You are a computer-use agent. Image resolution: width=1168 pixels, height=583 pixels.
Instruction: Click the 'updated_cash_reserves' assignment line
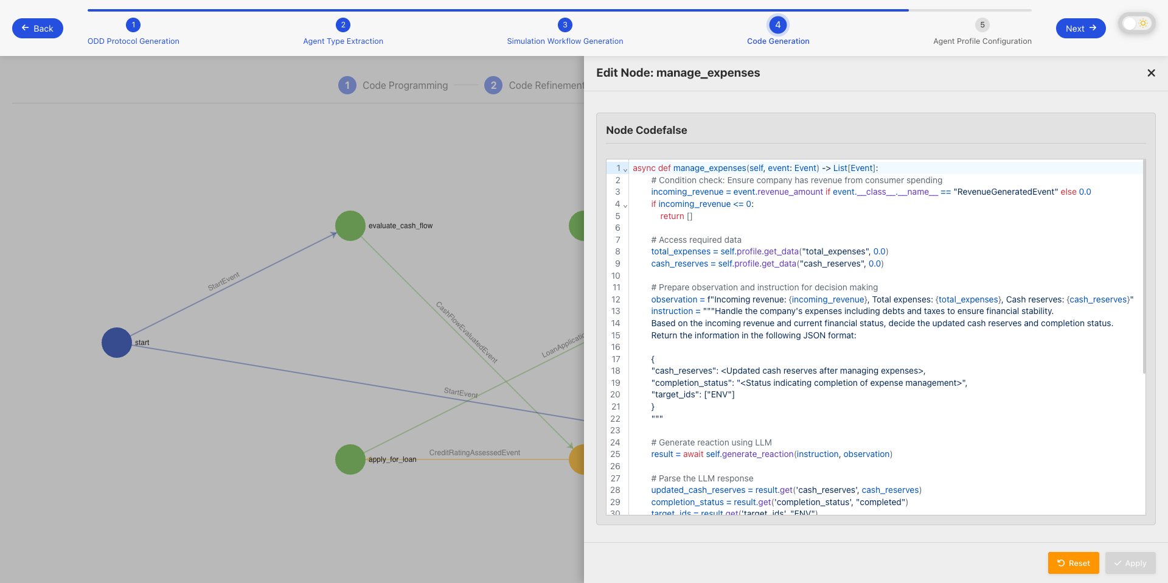point(786,490)
